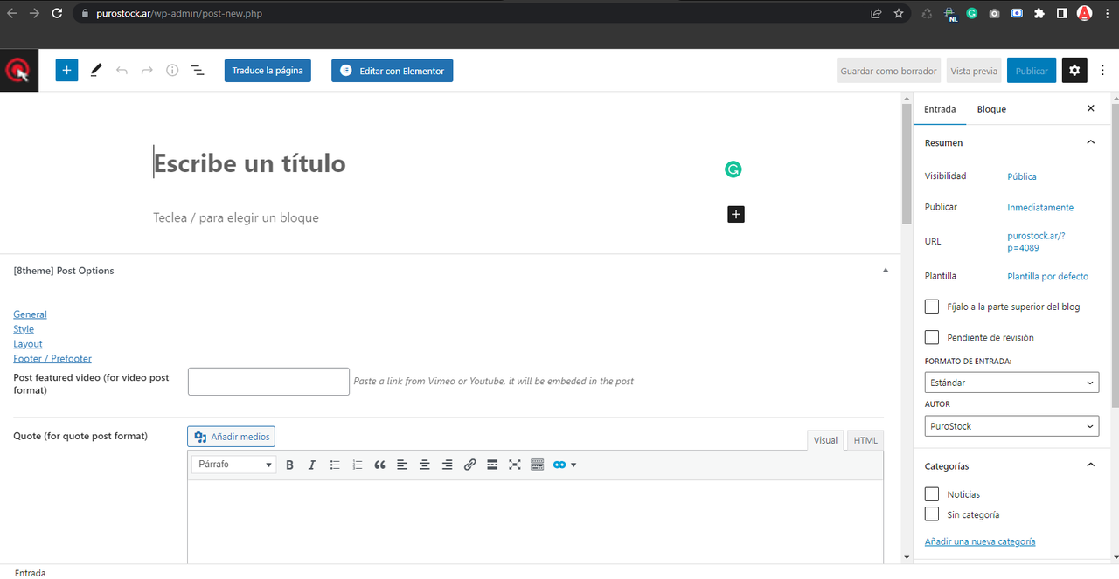Open the settings gear sidebar toggle
1119x579 pixels.
(1074, 71)
